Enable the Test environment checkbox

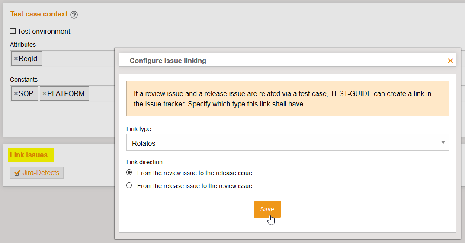coord(13,31)
